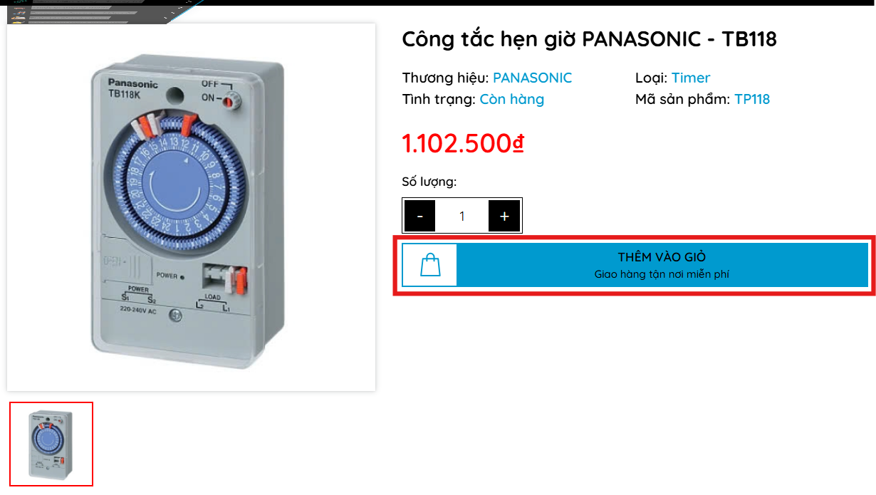Click the shopping bag icon
Image resolution: width=876 pixels, height=495 pixels.
[430, 265]
